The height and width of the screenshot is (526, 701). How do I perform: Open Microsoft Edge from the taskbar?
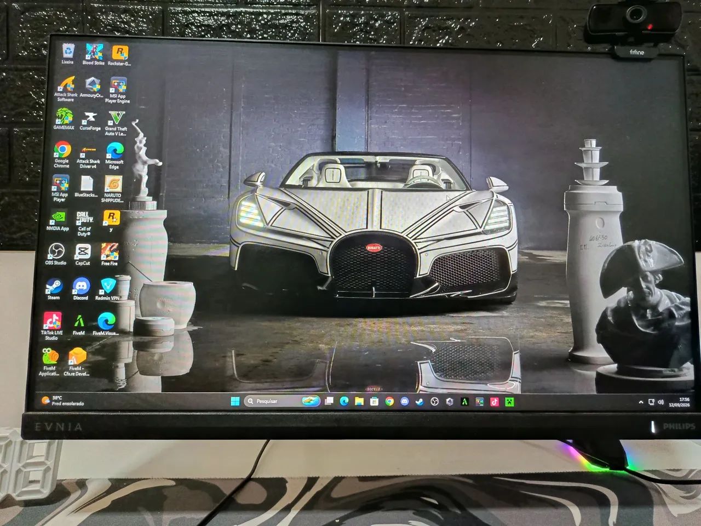pyautogui.click(x=344, y=402)
